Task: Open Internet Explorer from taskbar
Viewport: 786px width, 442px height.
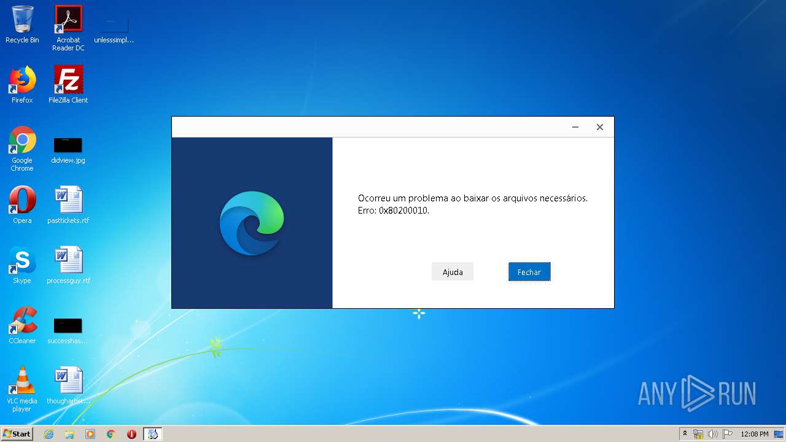Action: tap(49, 434)
